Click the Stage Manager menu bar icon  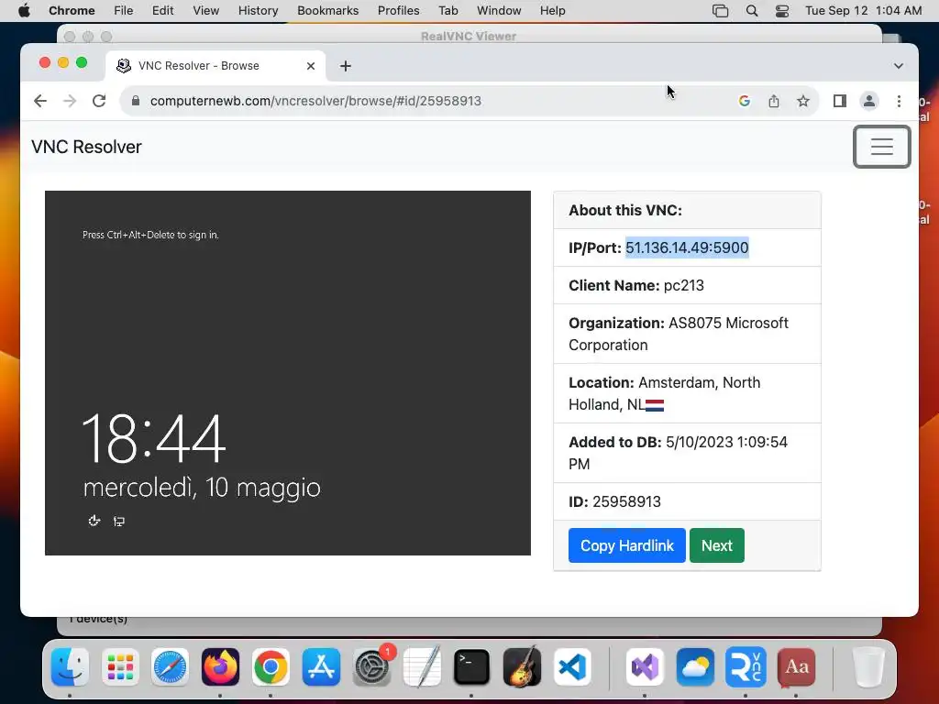point(721,11)
